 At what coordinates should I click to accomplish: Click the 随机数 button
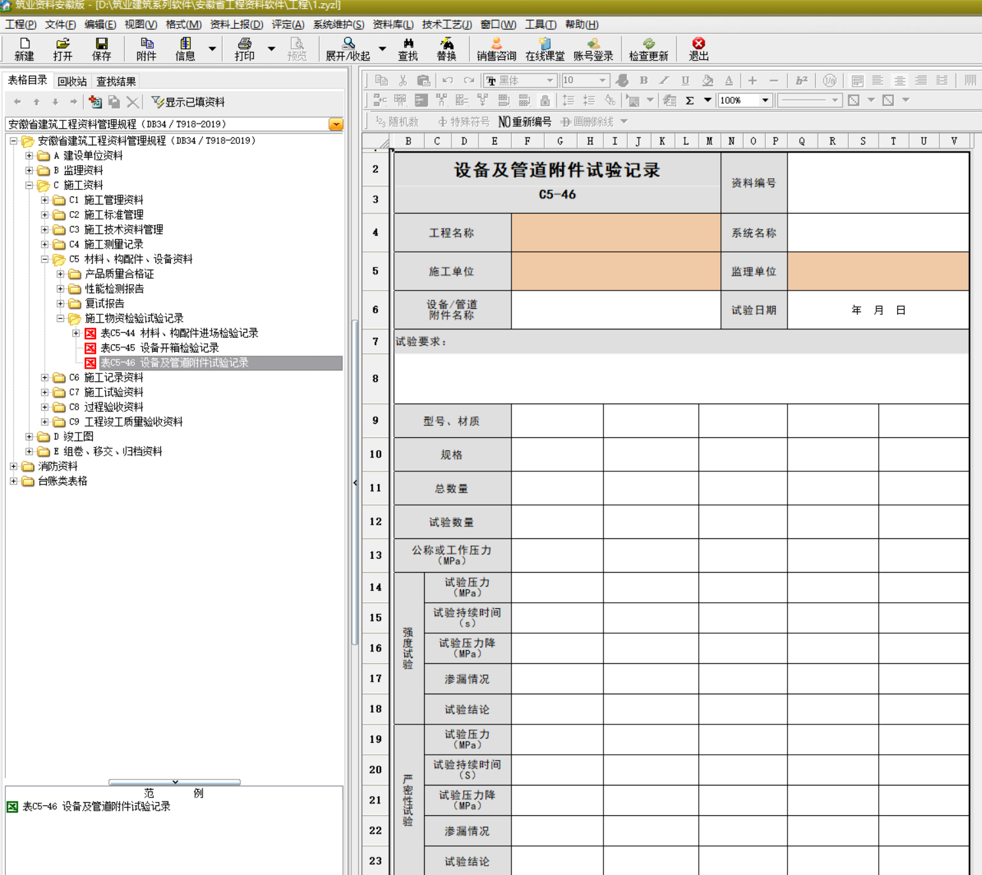[x=397, y=122]
